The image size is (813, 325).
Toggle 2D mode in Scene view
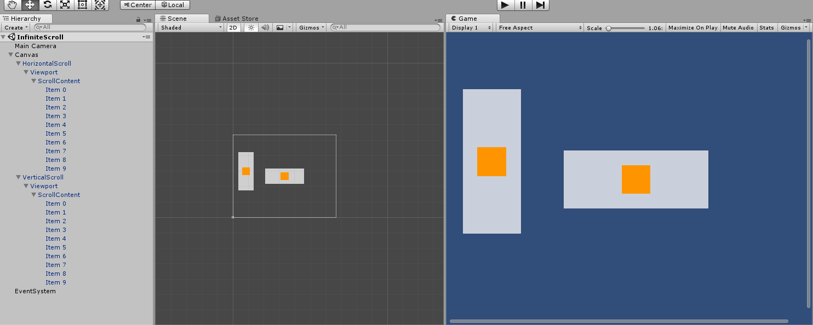coord(233,27)
